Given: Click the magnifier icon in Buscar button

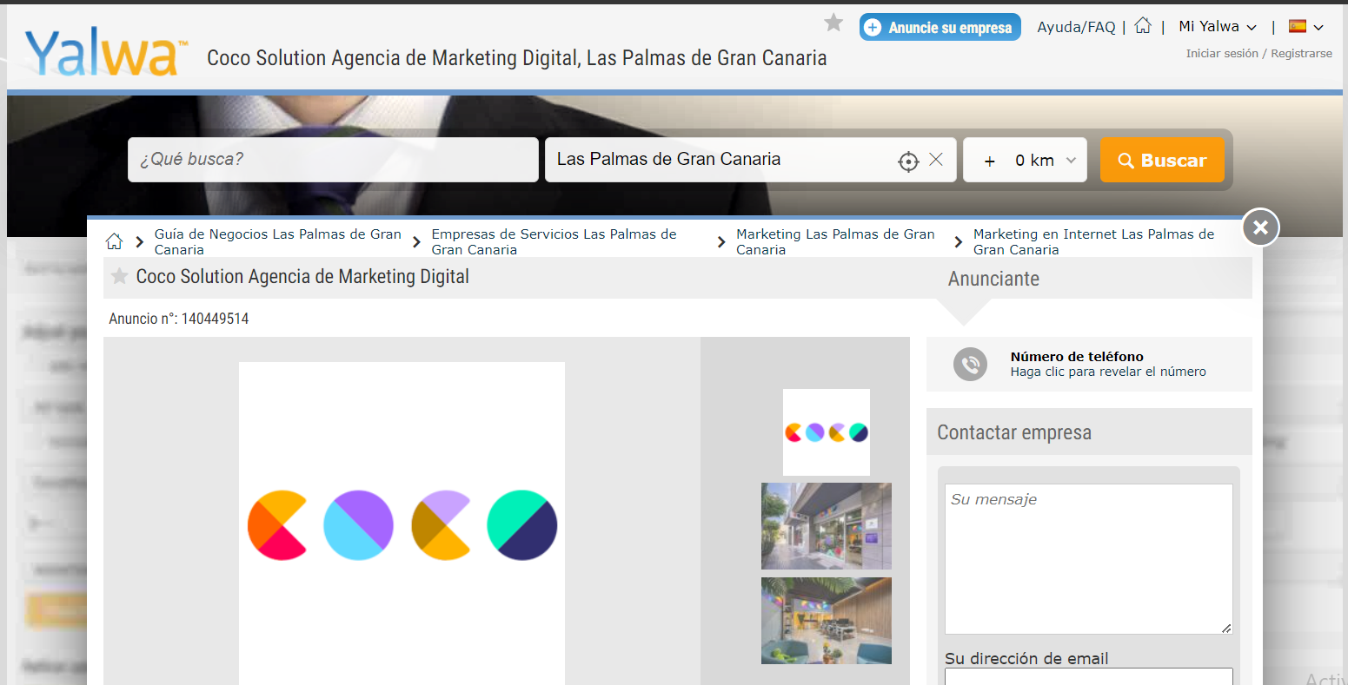Looking at the screenshot, I should pyautogui.click(x=1126, y=161).
